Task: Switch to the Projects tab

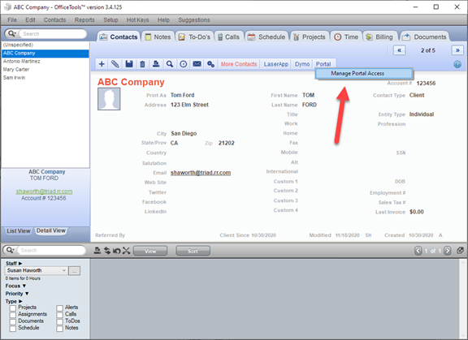Action: pyautogui.click(x=310, y=37)
